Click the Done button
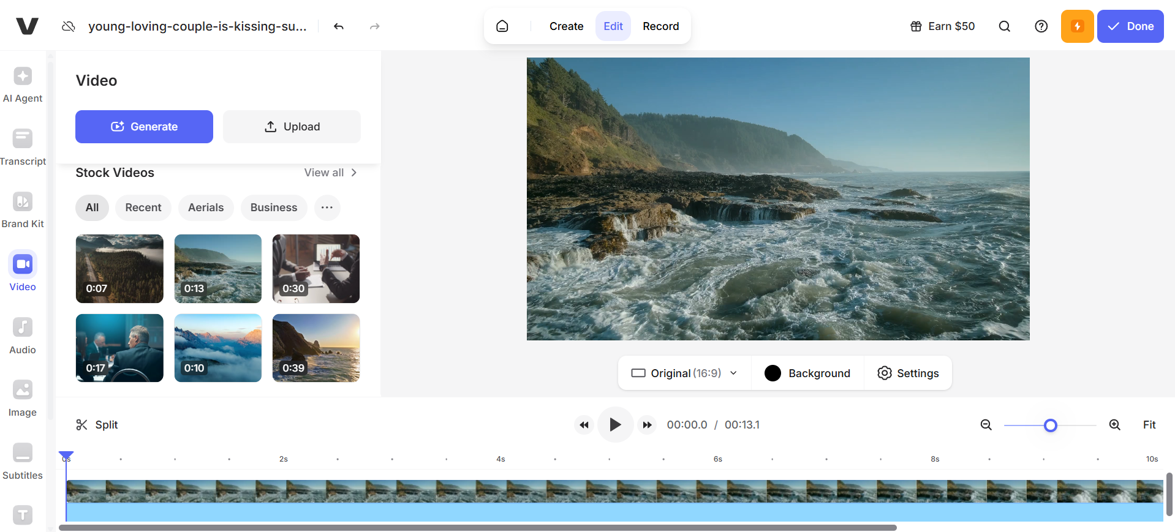The image size is (1175, 532). [1130, 26]
